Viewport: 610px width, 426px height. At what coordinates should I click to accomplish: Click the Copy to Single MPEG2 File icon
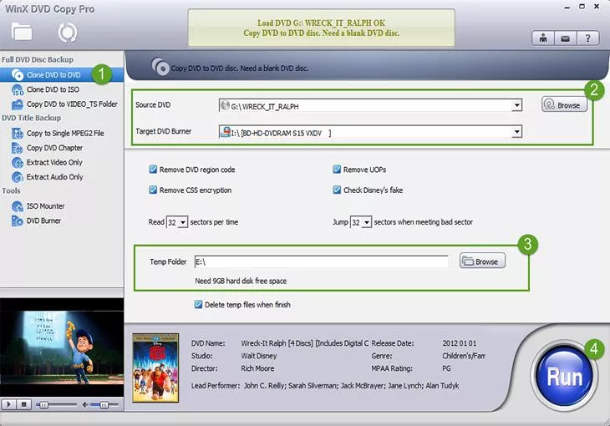[17, 134]
